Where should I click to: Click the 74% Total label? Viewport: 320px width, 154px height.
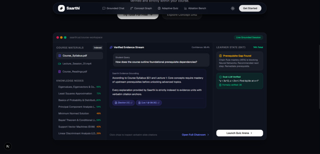[x=258, y=47]
